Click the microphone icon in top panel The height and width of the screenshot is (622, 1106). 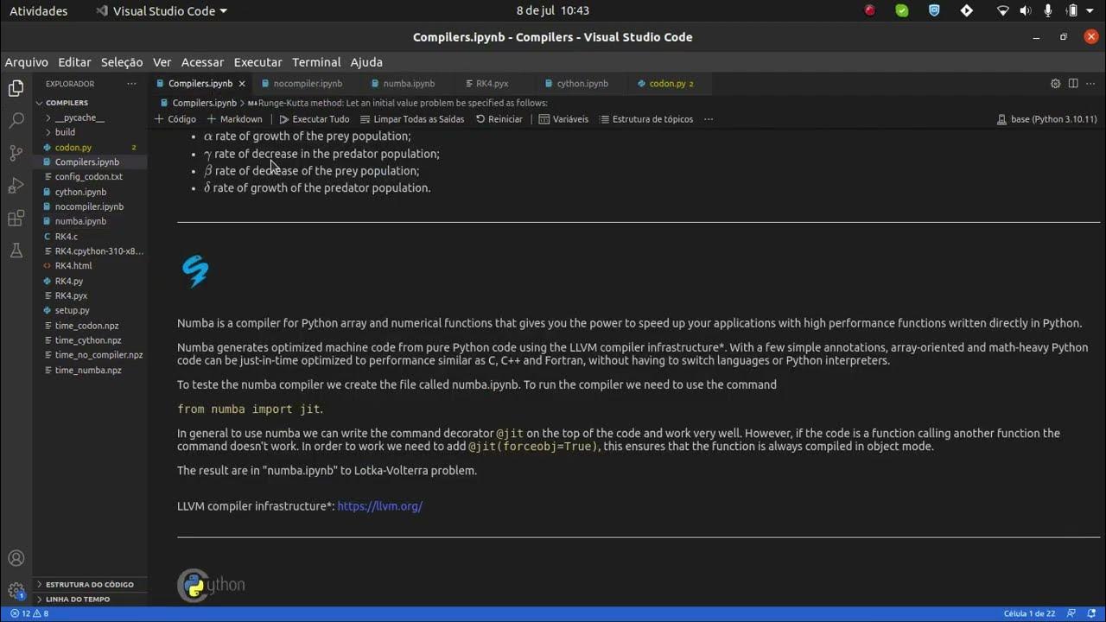1048,11
